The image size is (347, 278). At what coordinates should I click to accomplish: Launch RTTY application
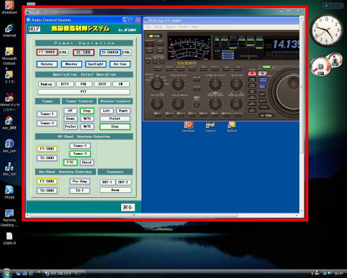(x=65, y=84)
